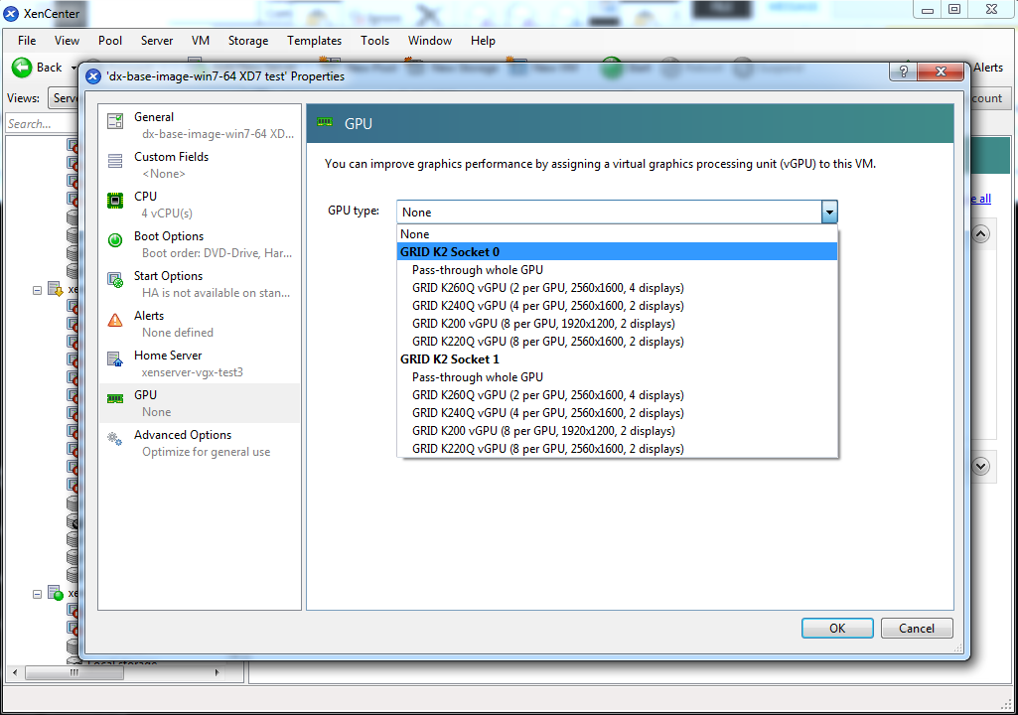The height and width of the screenshot is (715, 1018).
Task: Click the green Back arrow button
Action: tap(22, 68)
